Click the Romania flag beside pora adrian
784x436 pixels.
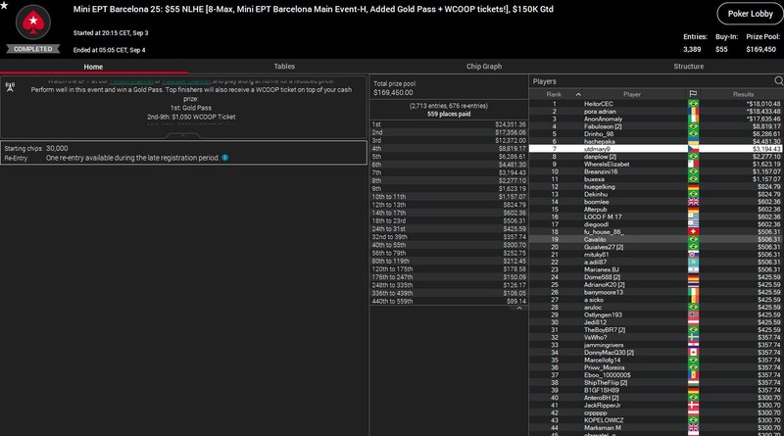(x=693, y=112)
